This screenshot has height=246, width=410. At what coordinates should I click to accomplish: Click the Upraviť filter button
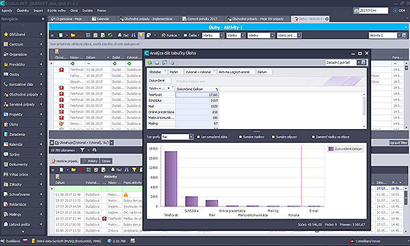click(398, 143)
